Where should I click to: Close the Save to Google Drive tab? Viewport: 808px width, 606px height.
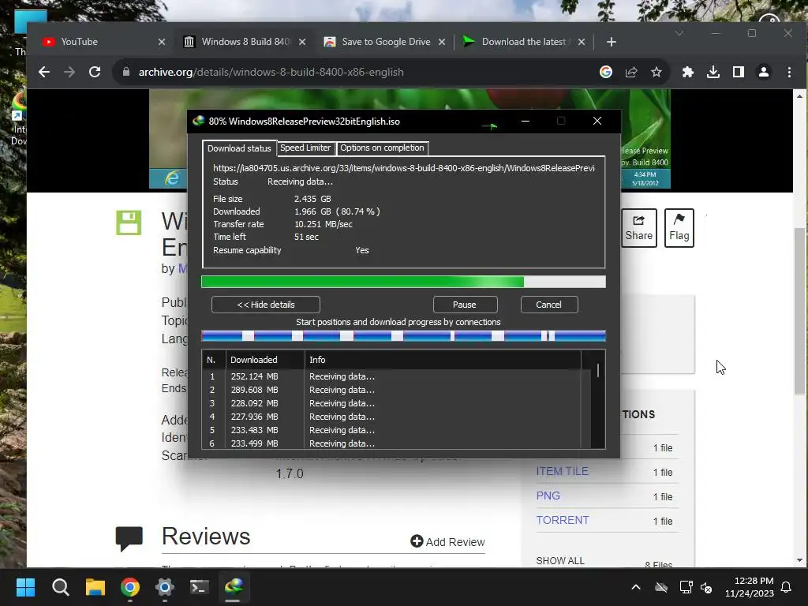pos(442,42)
